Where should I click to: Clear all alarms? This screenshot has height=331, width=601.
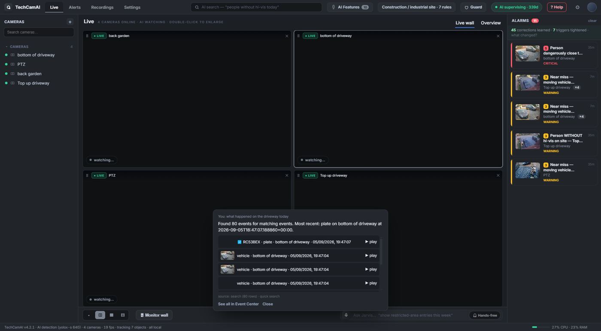(x=592, y=21)
